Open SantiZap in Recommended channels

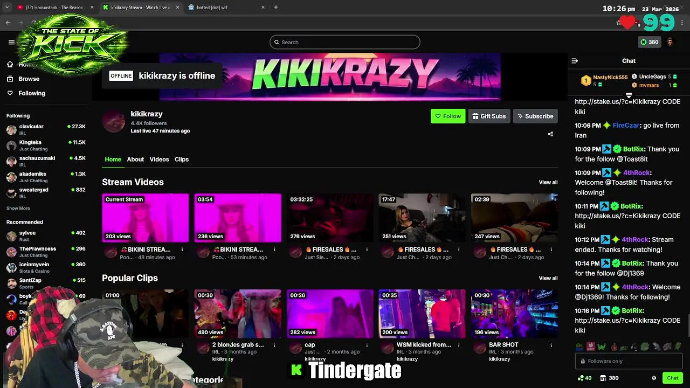[x=46, y=283]
